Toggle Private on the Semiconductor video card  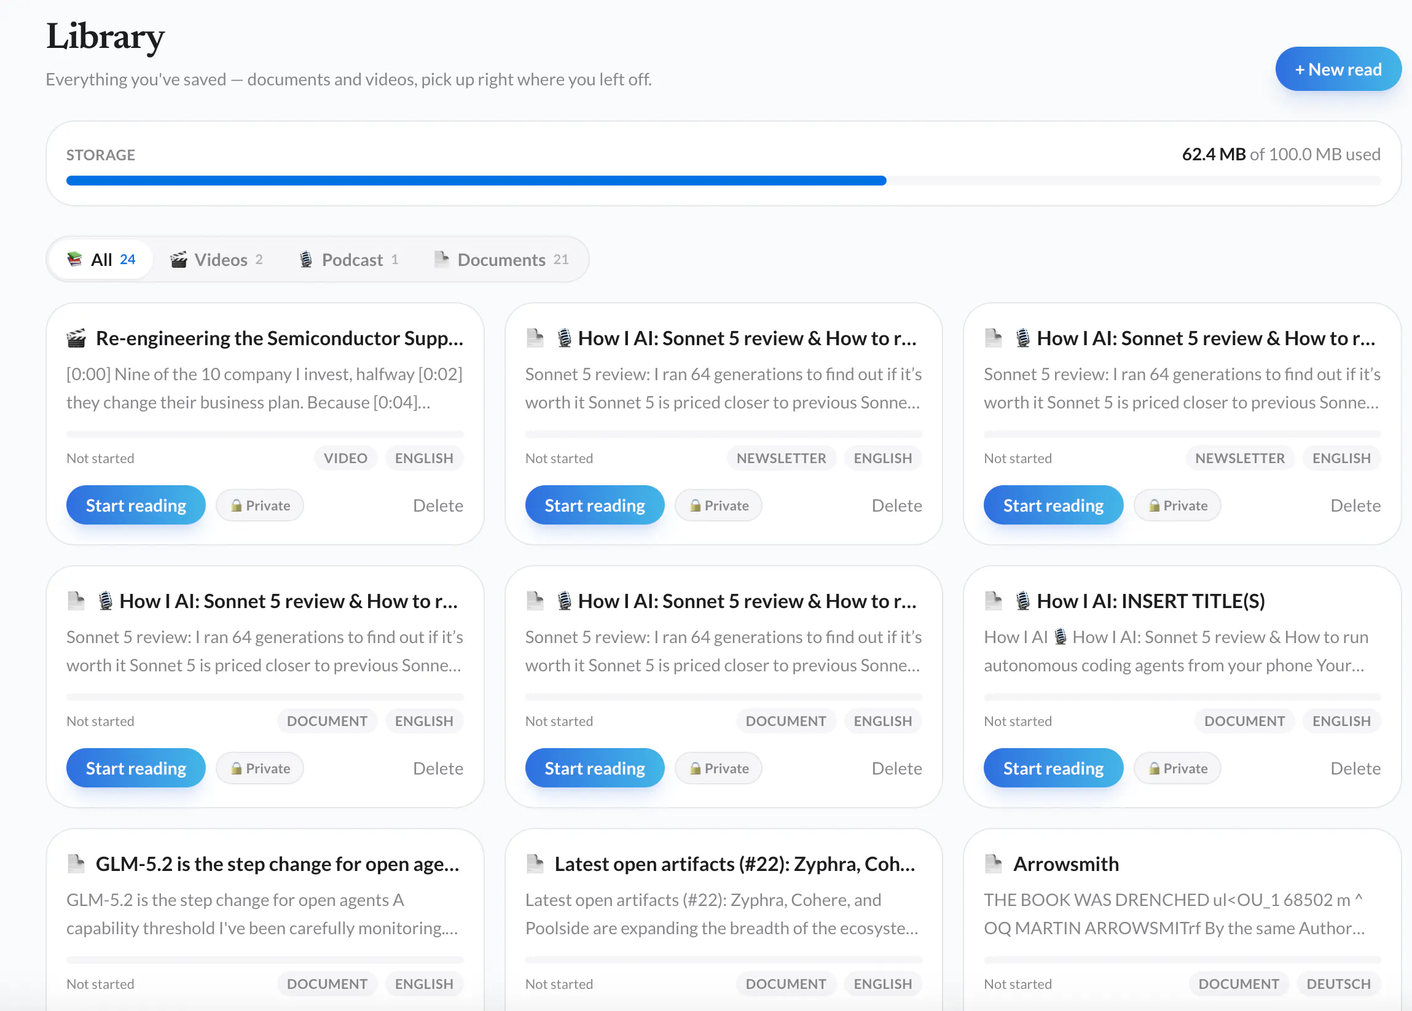click(x=260, y=505)
